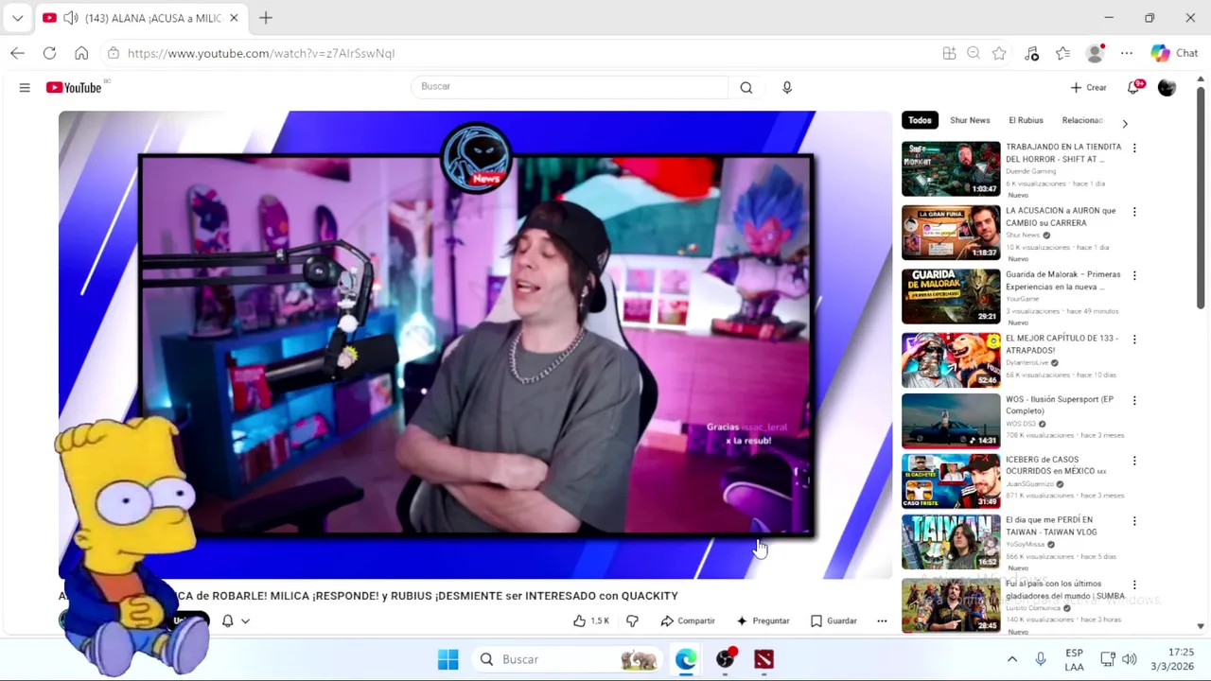
Task: Zoom out using address bar magnifier icon
Action: (974, 53)
